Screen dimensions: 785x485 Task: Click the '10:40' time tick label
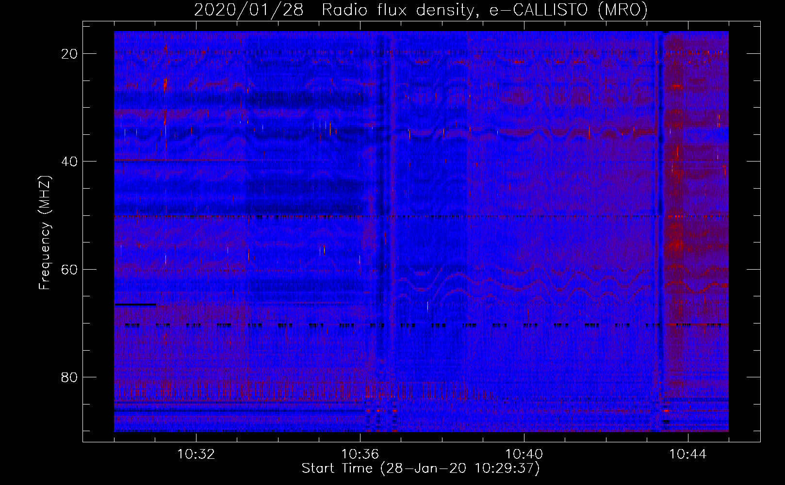pos(524,454)
